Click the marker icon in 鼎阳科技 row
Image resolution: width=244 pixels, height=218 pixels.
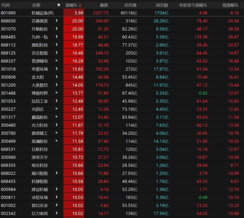56,44
